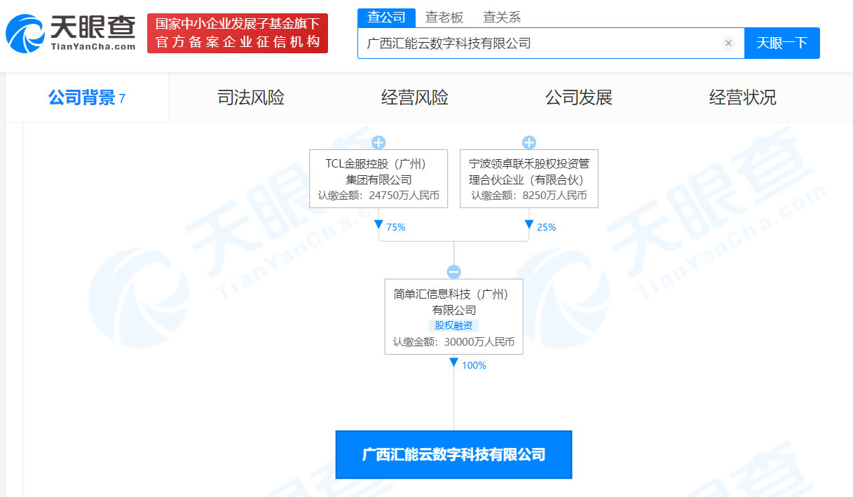
Task: Open 宁波领卓联禾股权投资管理合伙企业 node
Action: click(x=529, y=179)
